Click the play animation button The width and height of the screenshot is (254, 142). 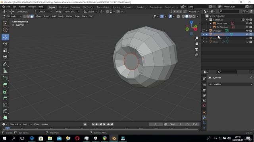coord(104,124)
